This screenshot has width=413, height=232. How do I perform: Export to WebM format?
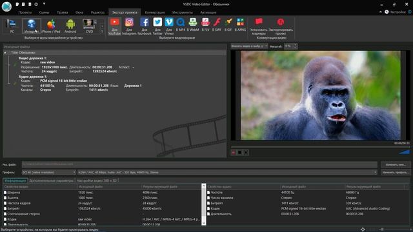pyautogui.click(x=193, y=24)
